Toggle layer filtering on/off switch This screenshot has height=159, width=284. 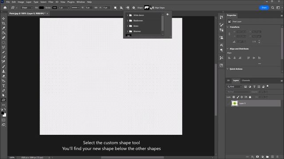click(x=268, y=87)
